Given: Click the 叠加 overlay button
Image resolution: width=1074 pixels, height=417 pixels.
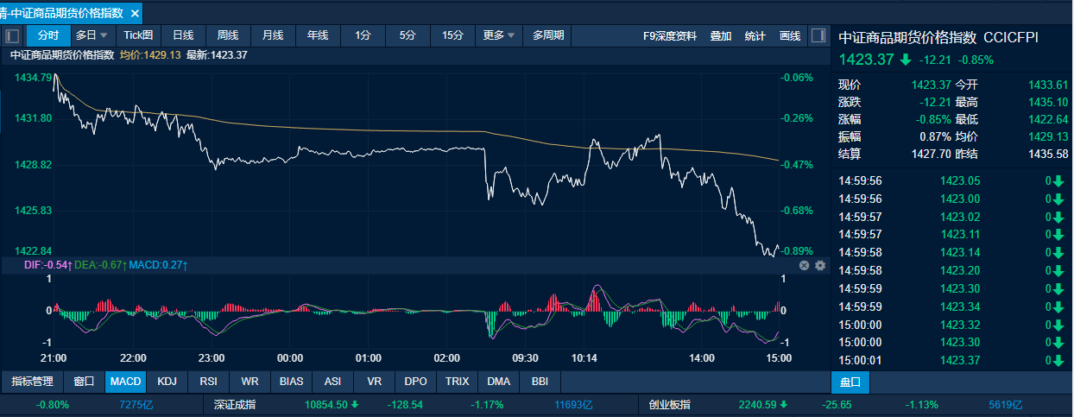Looking at the screenshot, I should 721,35.
